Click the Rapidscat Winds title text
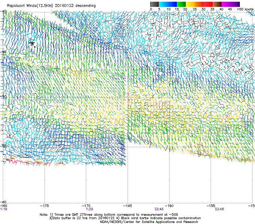This screenshot has width=255, height=224. click(x=51, y=6)
